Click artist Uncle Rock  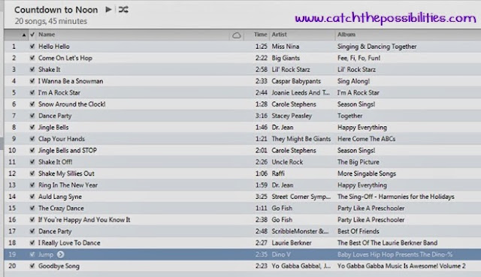tap(287, 162)
